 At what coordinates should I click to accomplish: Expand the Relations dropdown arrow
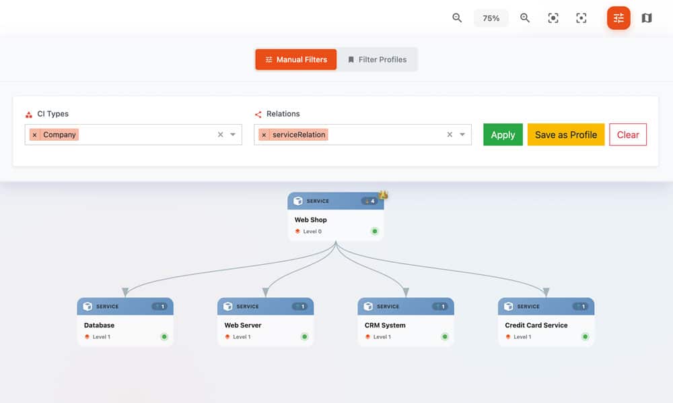point(462,135)
